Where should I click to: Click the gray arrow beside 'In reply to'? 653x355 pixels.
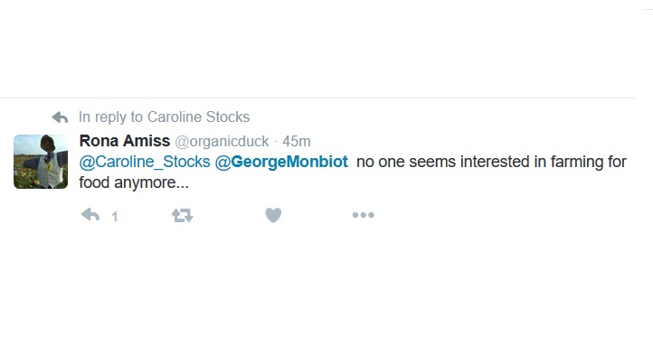(x=60, y=117)
